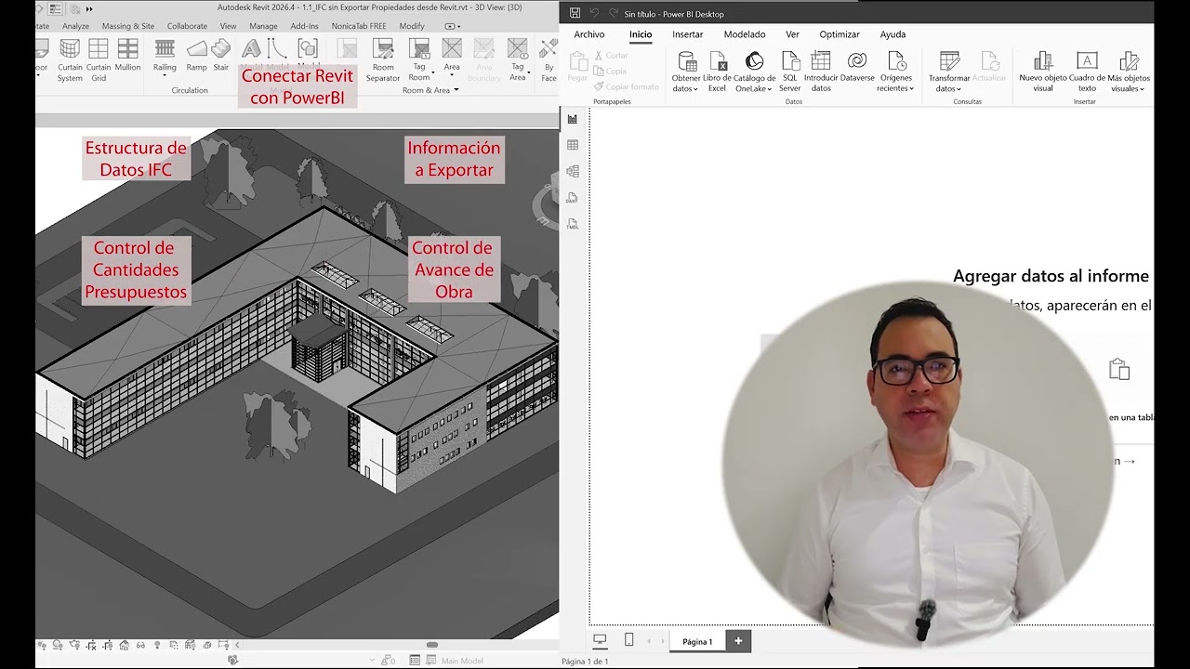Open the Modify tab in Revit

click(412, 26)
